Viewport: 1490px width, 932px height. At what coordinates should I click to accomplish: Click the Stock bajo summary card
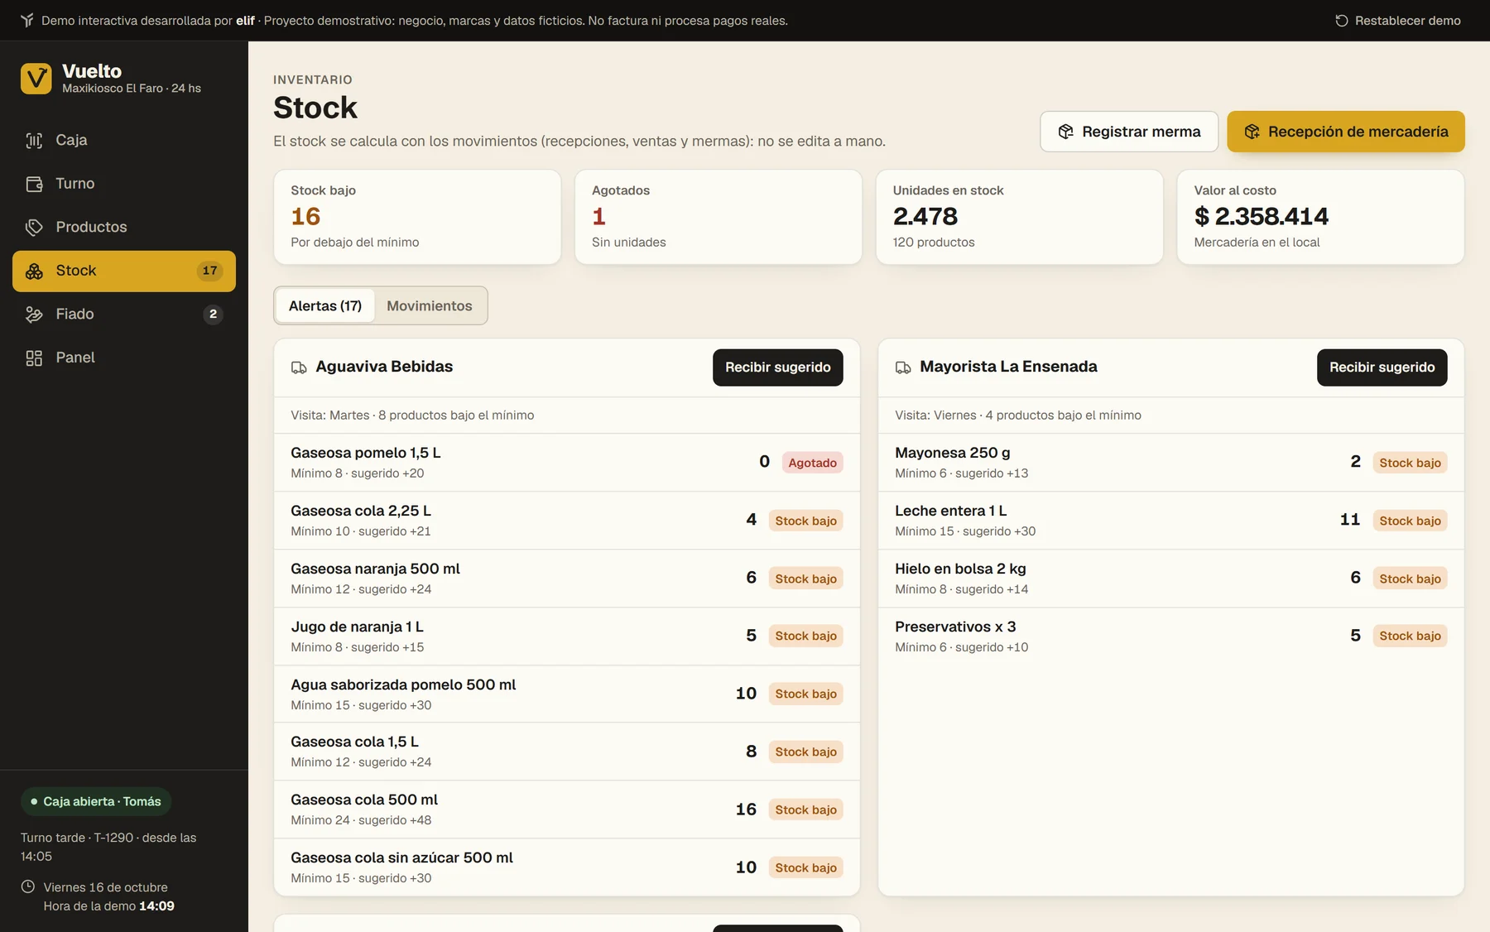(x=417, y=217)
